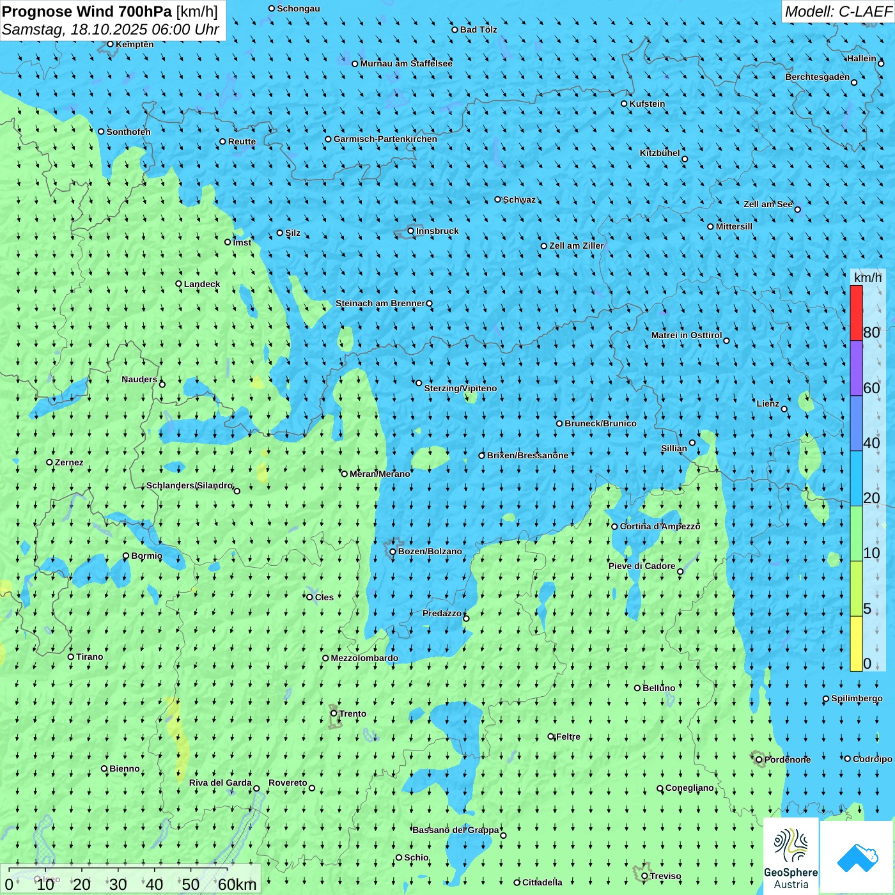
Task: Click the Codroipo label
Action: pyautogui.click(x=873, y=759)
